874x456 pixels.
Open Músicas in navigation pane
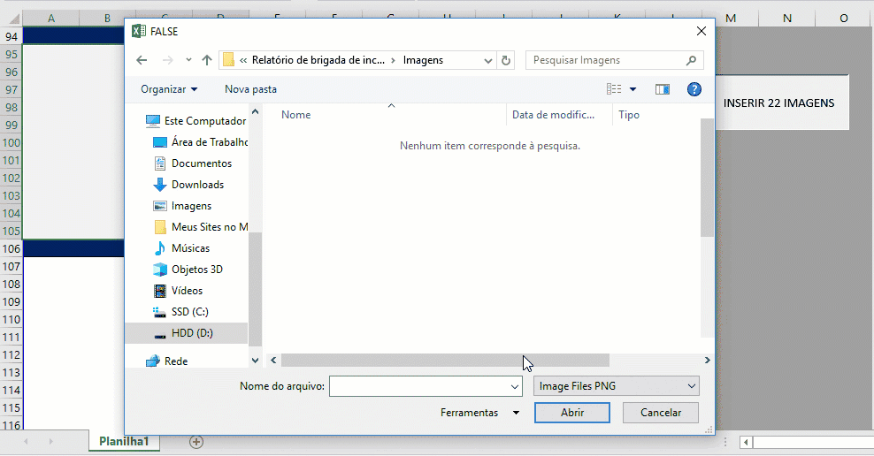(x=181, y=247)
